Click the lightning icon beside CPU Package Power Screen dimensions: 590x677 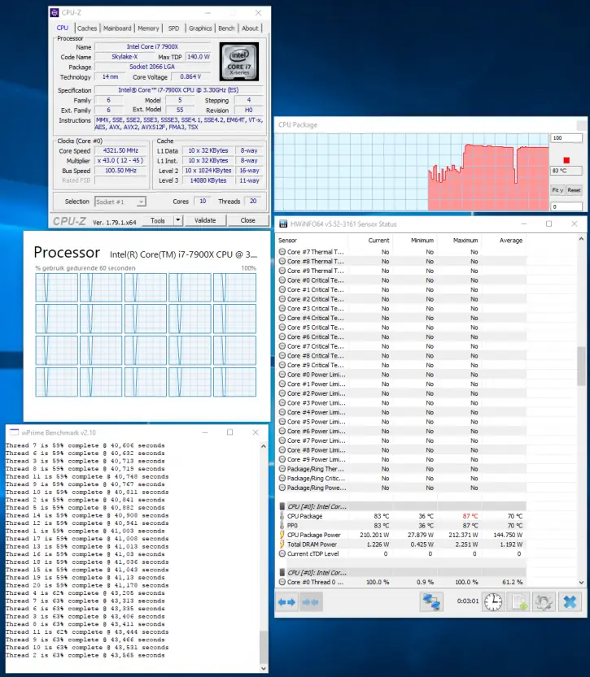click(282, 535)
